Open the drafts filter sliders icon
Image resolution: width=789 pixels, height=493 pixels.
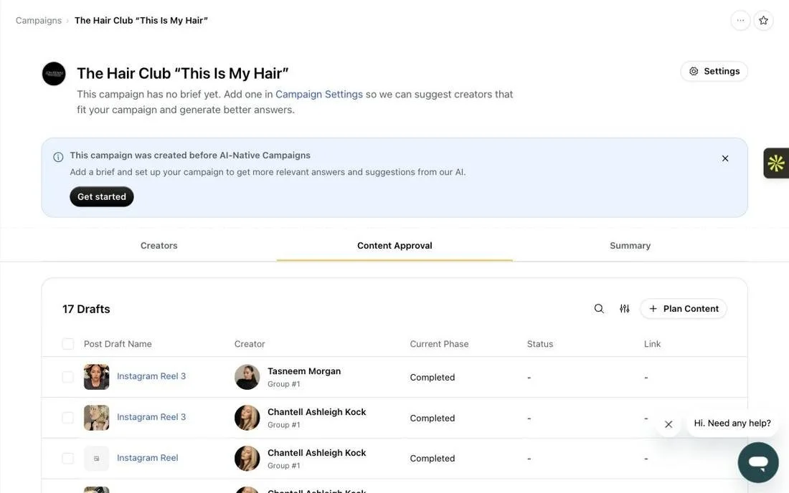click(625, 309)
